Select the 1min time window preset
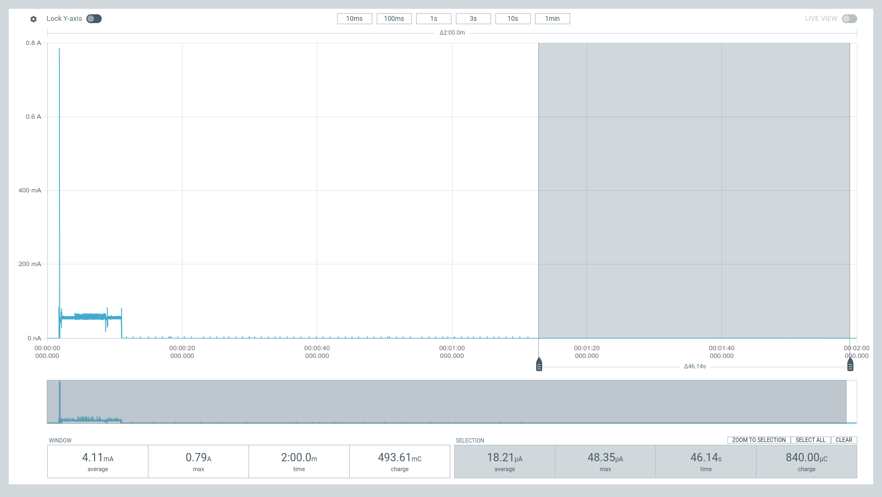This screenshot has height=497, width=882. (552, 18)
